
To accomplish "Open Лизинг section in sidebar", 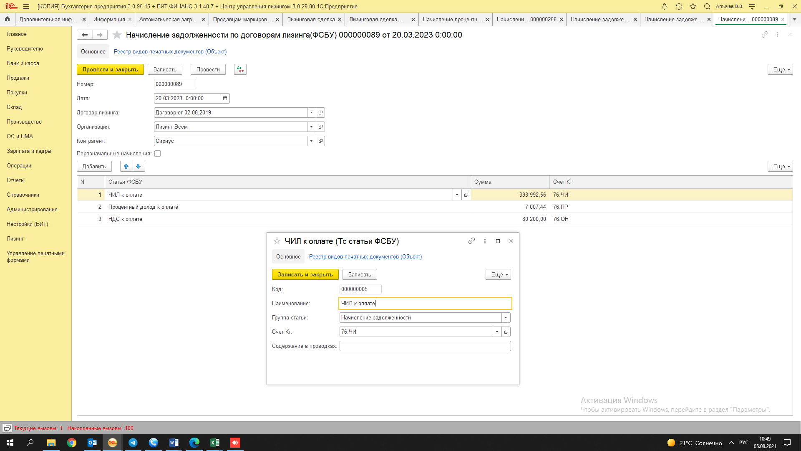I will pyautogui.click(x=15, y=239).
